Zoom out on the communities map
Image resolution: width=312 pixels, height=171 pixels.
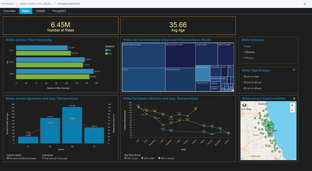(292, 110)
